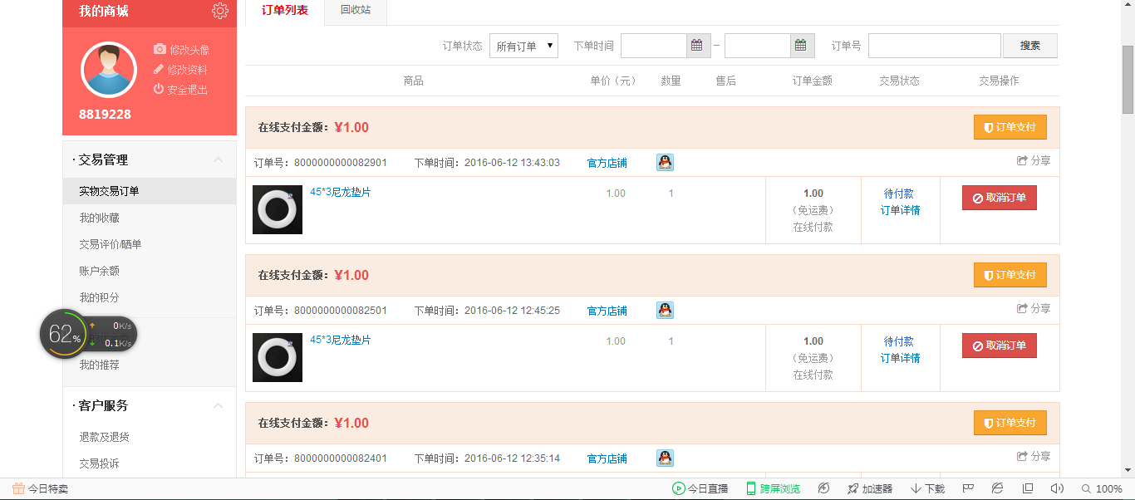Open 官方店铺 link for order 8000000000082401
The width and height of the screenshot is (1135, 500).
[607, 458]
